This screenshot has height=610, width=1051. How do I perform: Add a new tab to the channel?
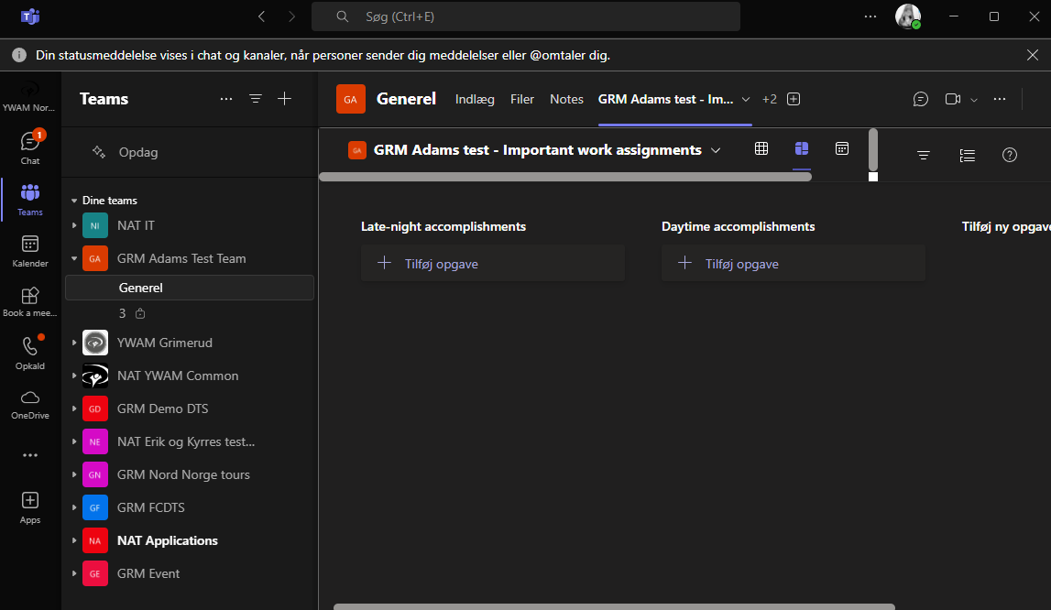(794, 99)
